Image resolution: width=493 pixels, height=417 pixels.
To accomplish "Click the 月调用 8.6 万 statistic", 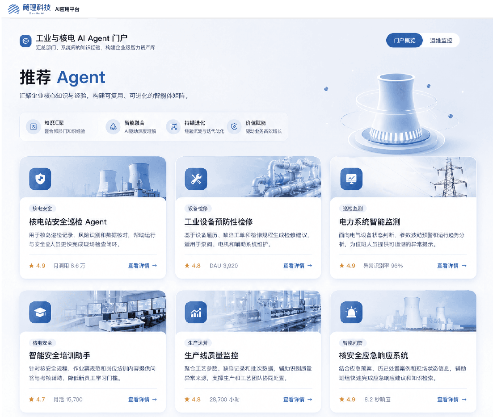I will (69, 266).
